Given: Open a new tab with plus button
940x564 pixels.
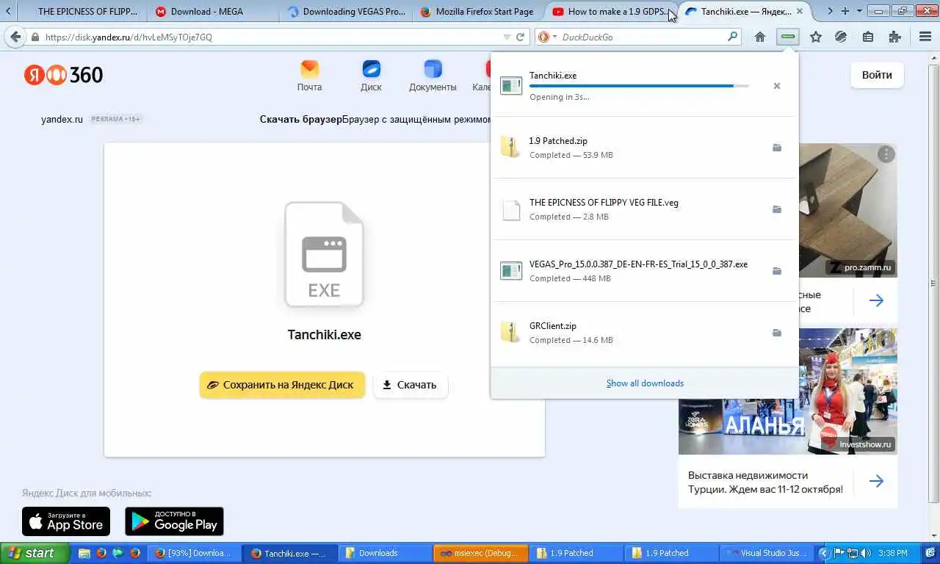Looking at the screenshot, I should tap(845, 11).
